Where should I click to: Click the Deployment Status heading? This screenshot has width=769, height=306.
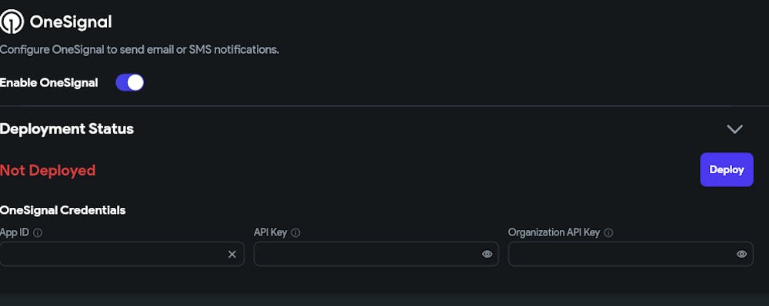coord(67,129)
